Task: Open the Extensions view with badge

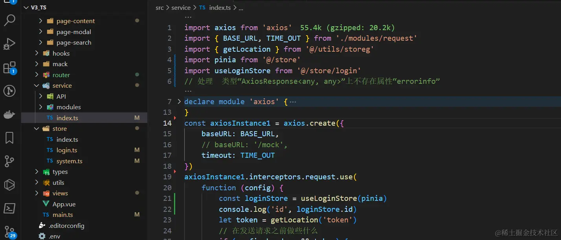Action: (x=9, y=67)
